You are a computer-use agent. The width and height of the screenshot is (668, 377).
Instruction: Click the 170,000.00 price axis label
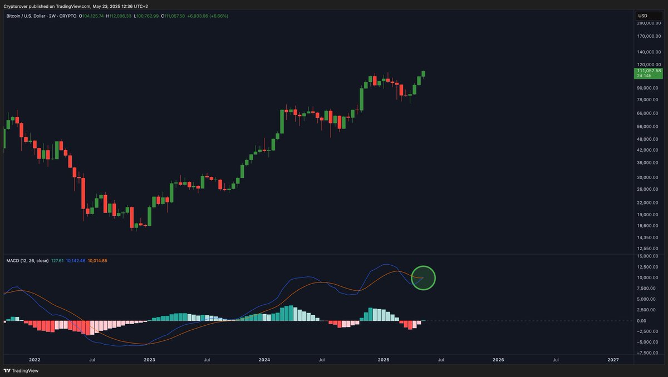(x=649, y=37)
